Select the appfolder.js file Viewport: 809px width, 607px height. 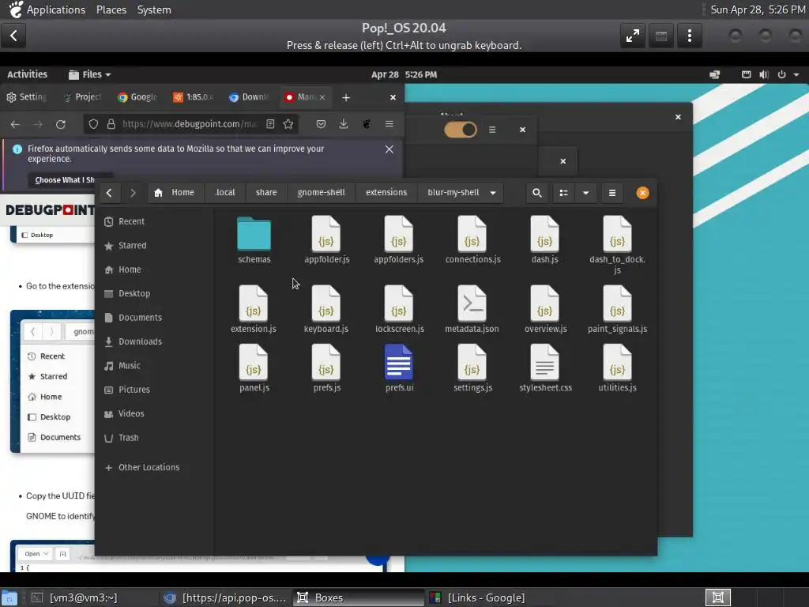pyautogui.click(x=326, y=239)
